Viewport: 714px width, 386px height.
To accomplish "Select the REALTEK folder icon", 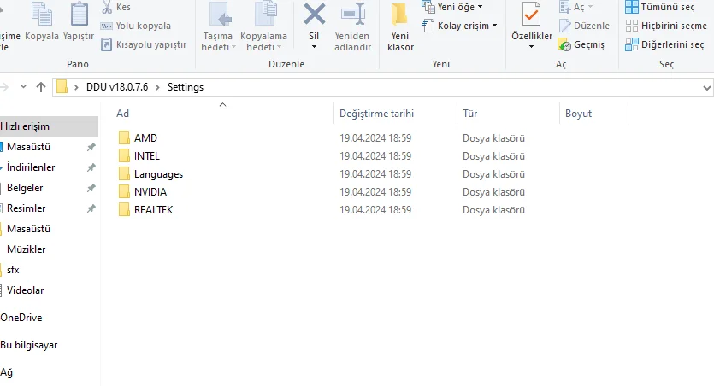I will tap(124, 209).
